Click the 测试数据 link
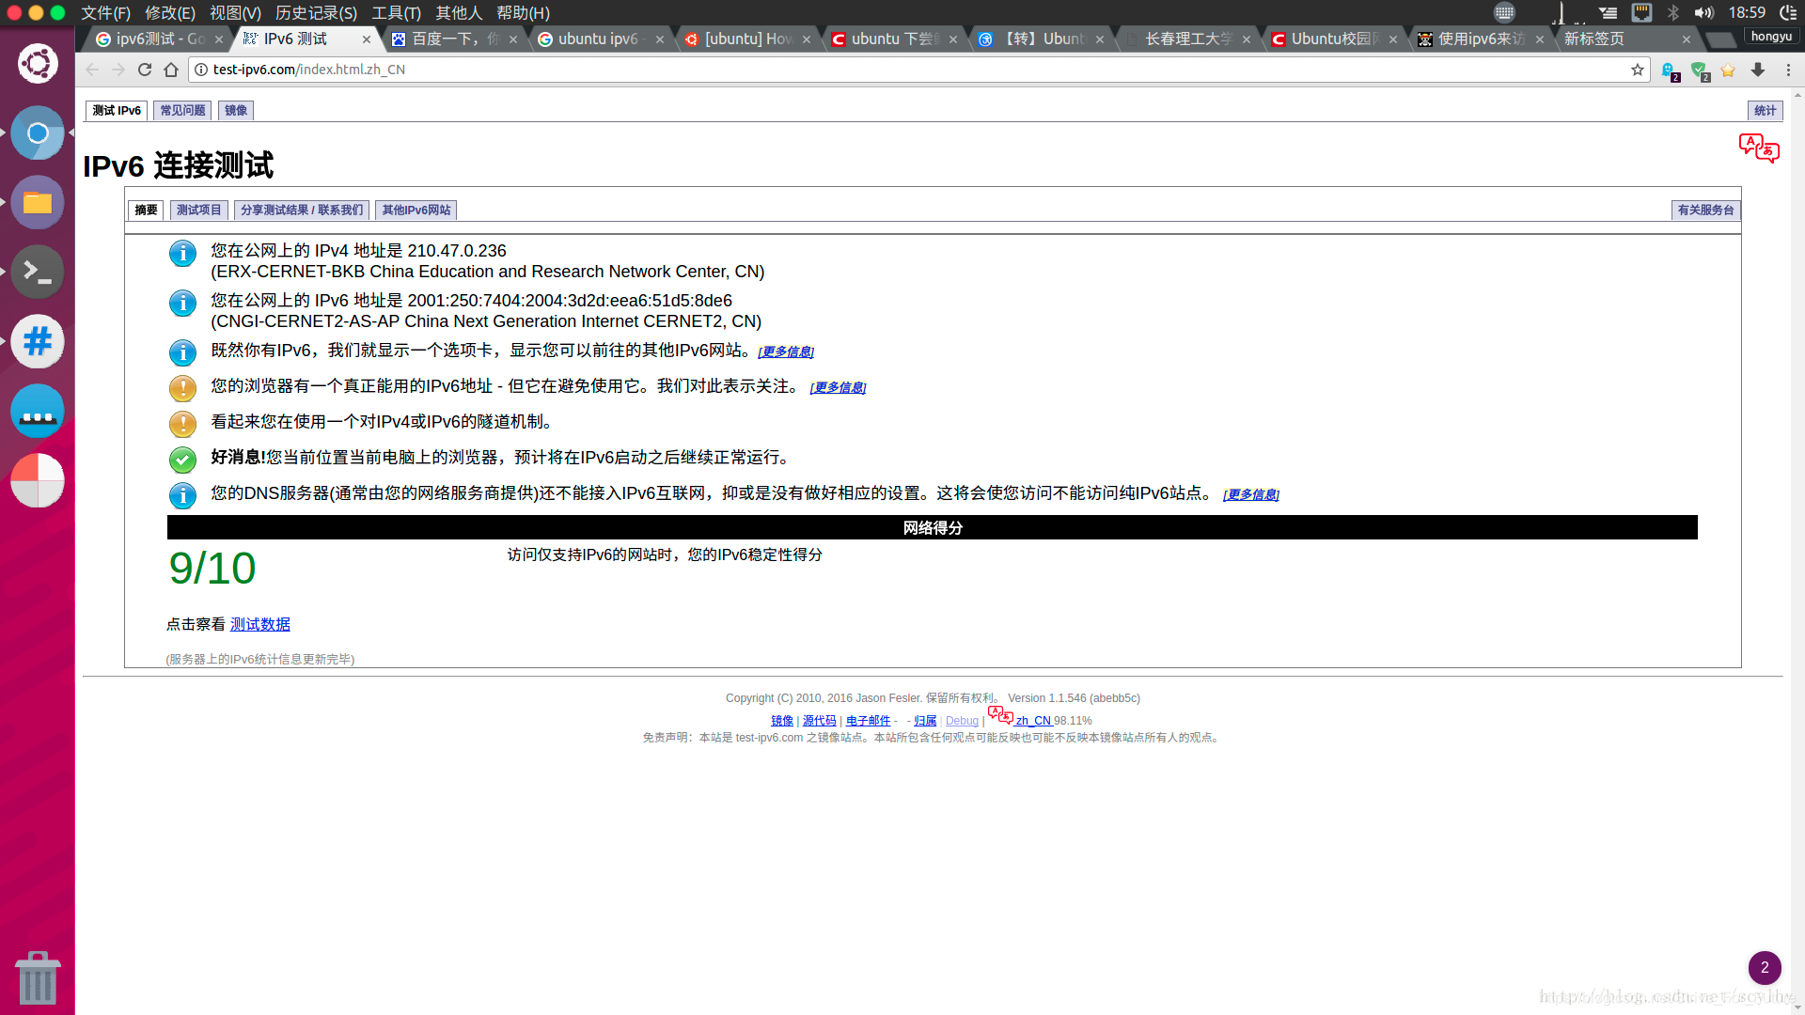Image resolution: width=1805 pixels, height=1015 pixels. click(260, 625)
